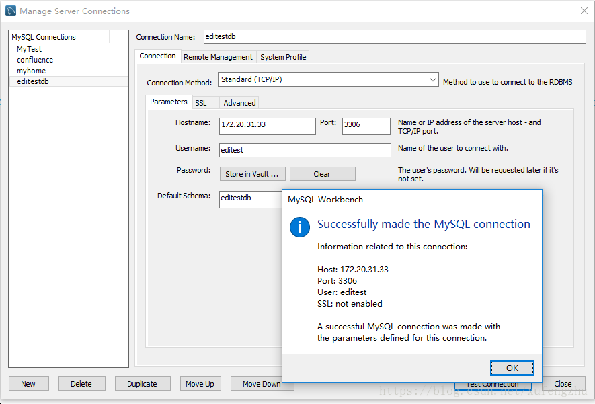
Task: Click the 'Default Schema:' label
Action: (x=184, y=196)
